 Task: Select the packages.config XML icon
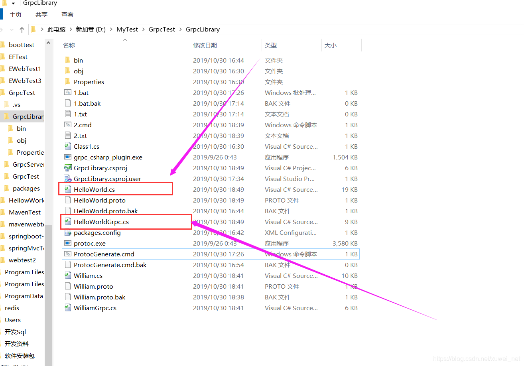[x=67, y=232]
